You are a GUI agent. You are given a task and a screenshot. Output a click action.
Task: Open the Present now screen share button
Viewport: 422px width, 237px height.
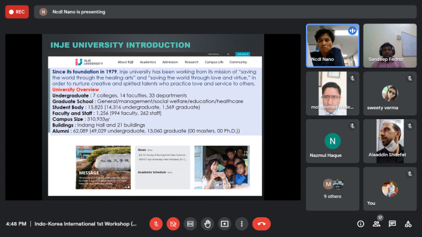point(225,224)
